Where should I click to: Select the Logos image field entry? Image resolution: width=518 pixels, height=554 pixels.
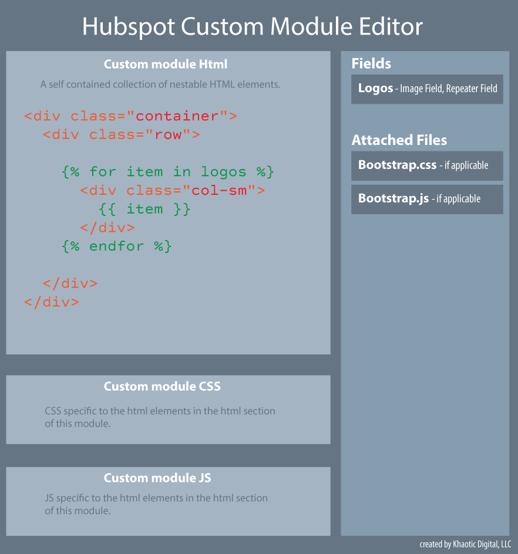[426, 89]
